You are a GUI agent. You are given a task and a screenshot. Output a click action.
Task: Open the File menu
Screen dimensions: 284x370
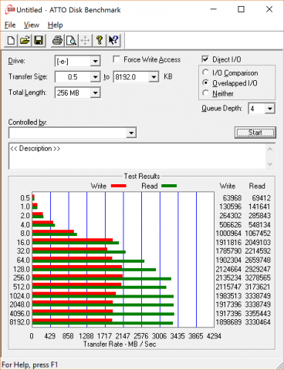click(10, 25)
